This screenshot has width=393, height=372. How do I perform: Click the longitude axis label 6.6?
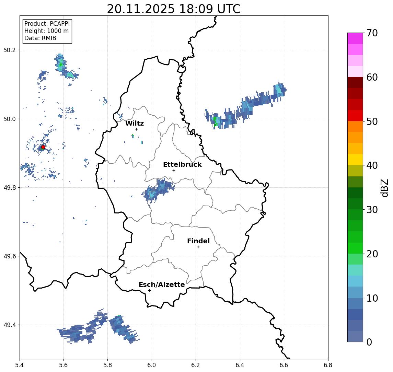click(284, 365)
